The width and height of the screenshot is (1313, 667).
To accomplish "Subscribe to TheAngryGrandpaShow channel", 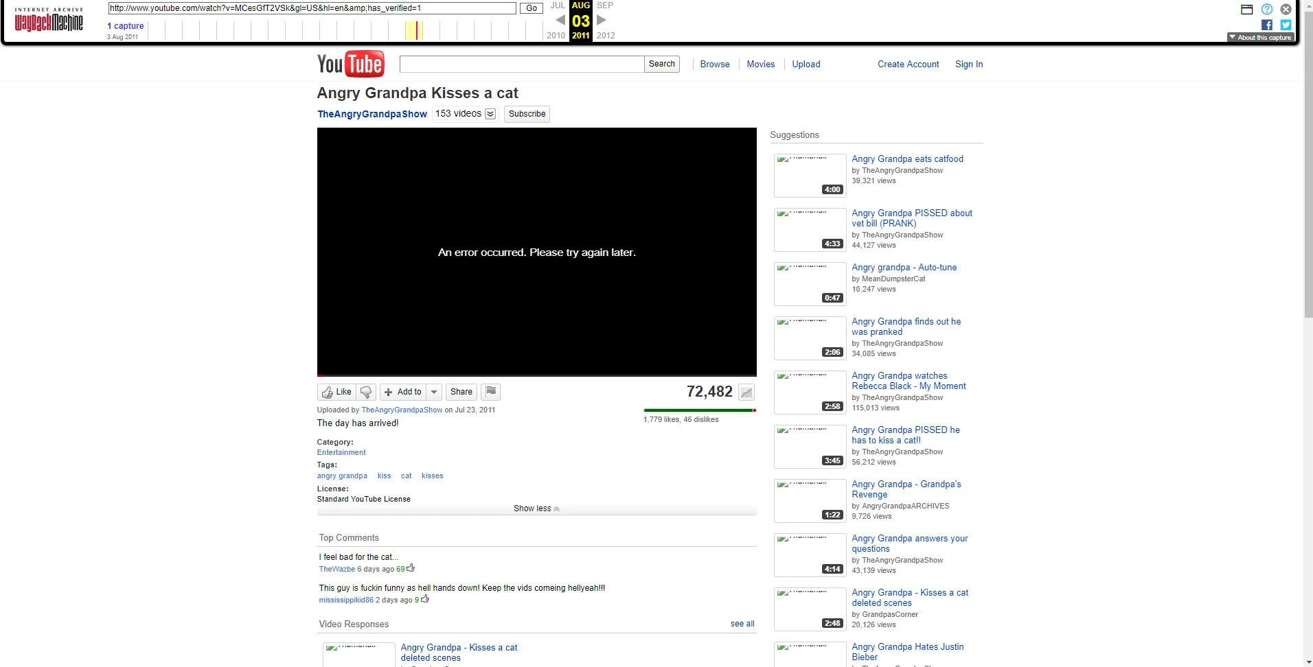I will (x=527, y=114).
